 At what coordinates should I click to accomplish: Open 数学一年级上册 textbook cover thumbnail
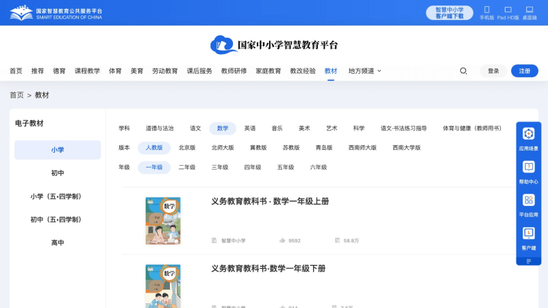(x=163, y=220)
